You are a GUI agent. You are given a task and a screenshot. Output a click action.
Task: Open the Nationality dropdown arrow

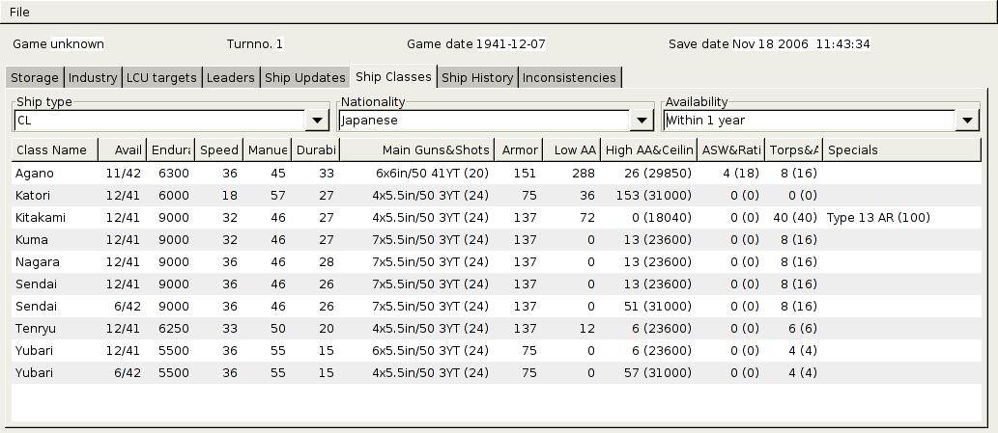point(642,120)
